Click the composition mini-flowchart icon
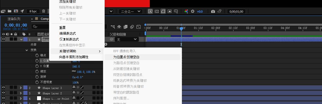The height and width of the screenshot is (104, 322). tap(113, 27)
